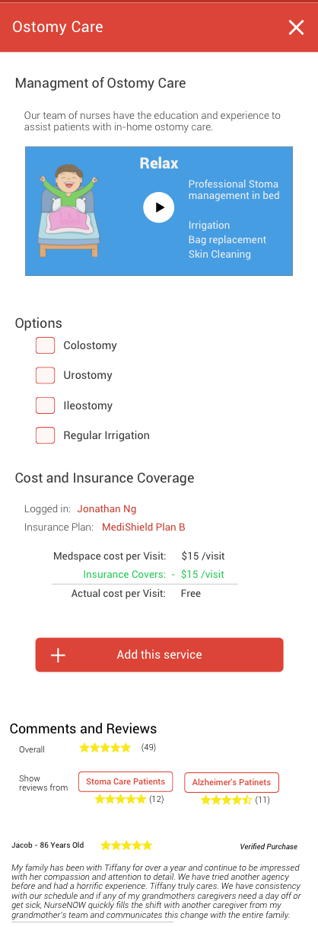Click Jacob's five-star review rating
318x927 pixels.
pyautogui.click(x=126, y=845)
